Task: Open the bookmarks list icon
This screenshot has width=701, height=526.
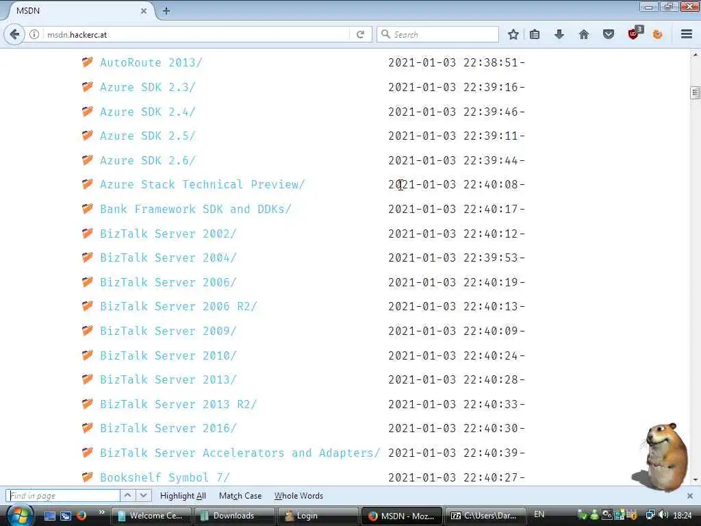Action: pos(535,34)
